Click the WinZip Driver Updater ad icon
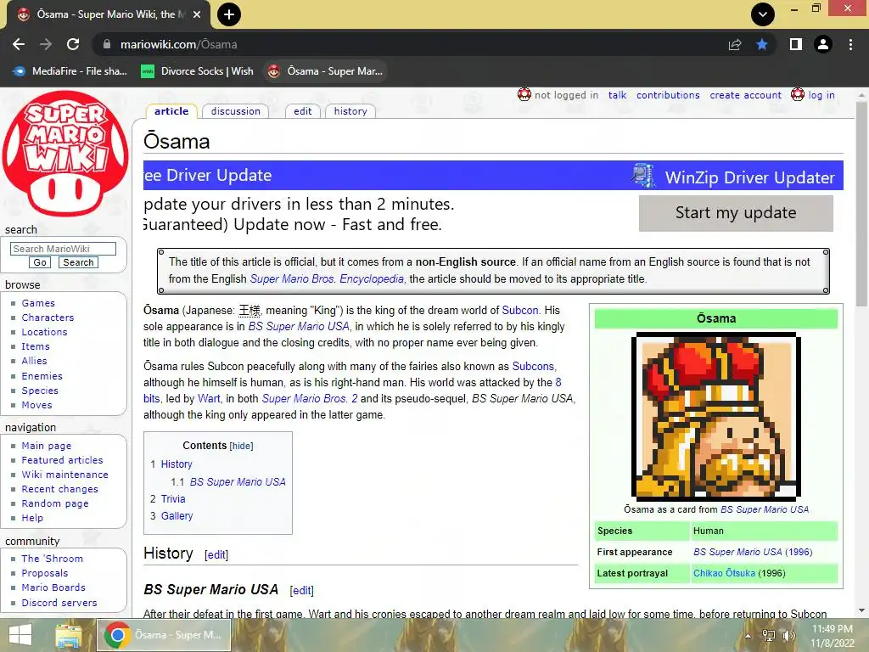 coord(643,176)
